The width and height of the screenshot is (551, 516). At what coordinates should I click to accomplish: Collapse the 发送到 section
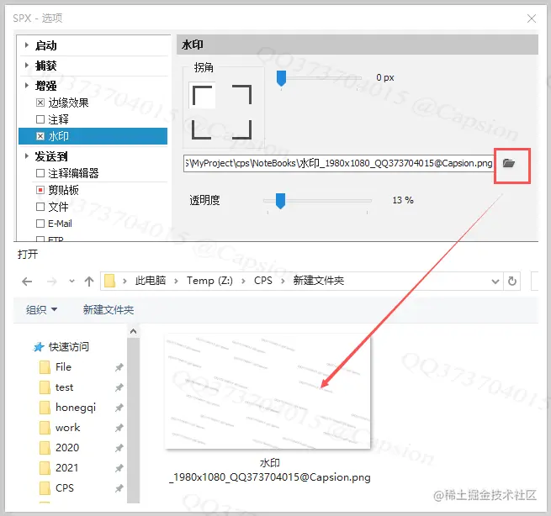tap(27, 155)
